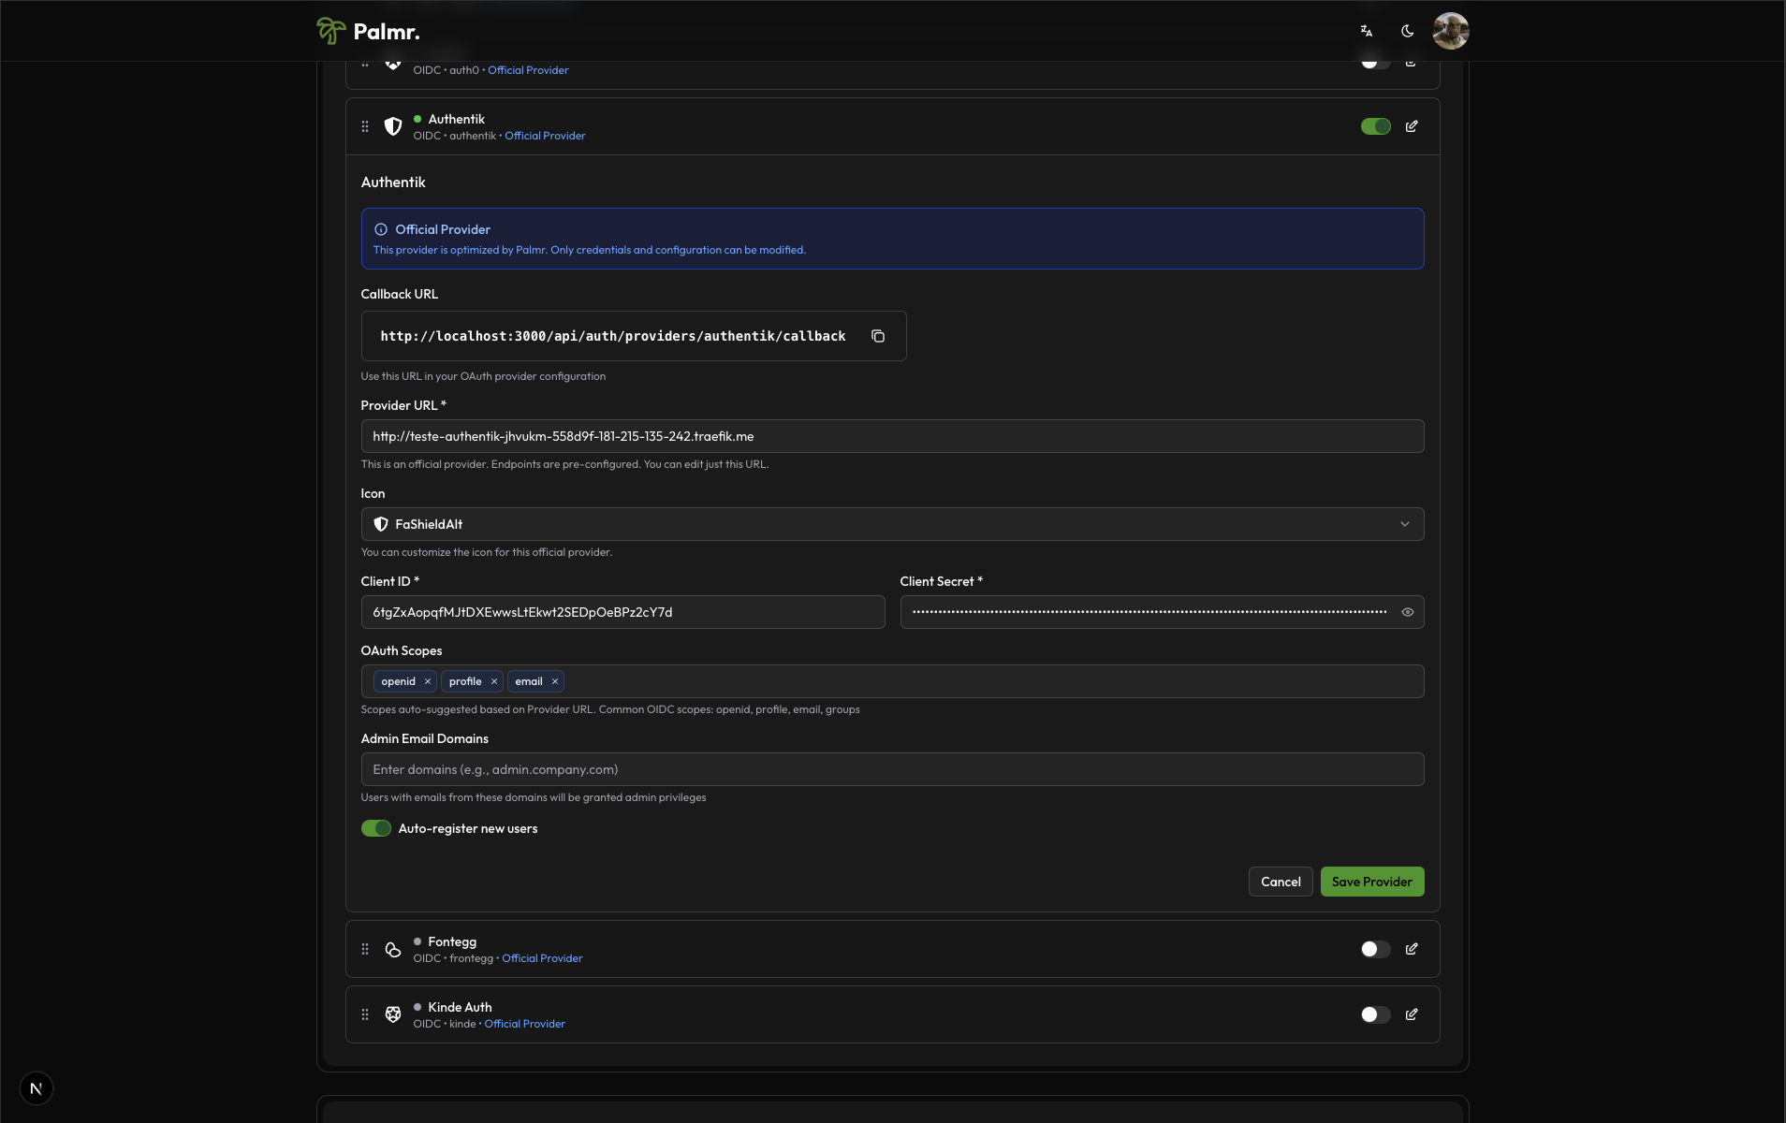The width and height of the screenshot is (1786, 1123).
Task: Disable the Authentik provider toggle
Action: (x=1375, y=126)
